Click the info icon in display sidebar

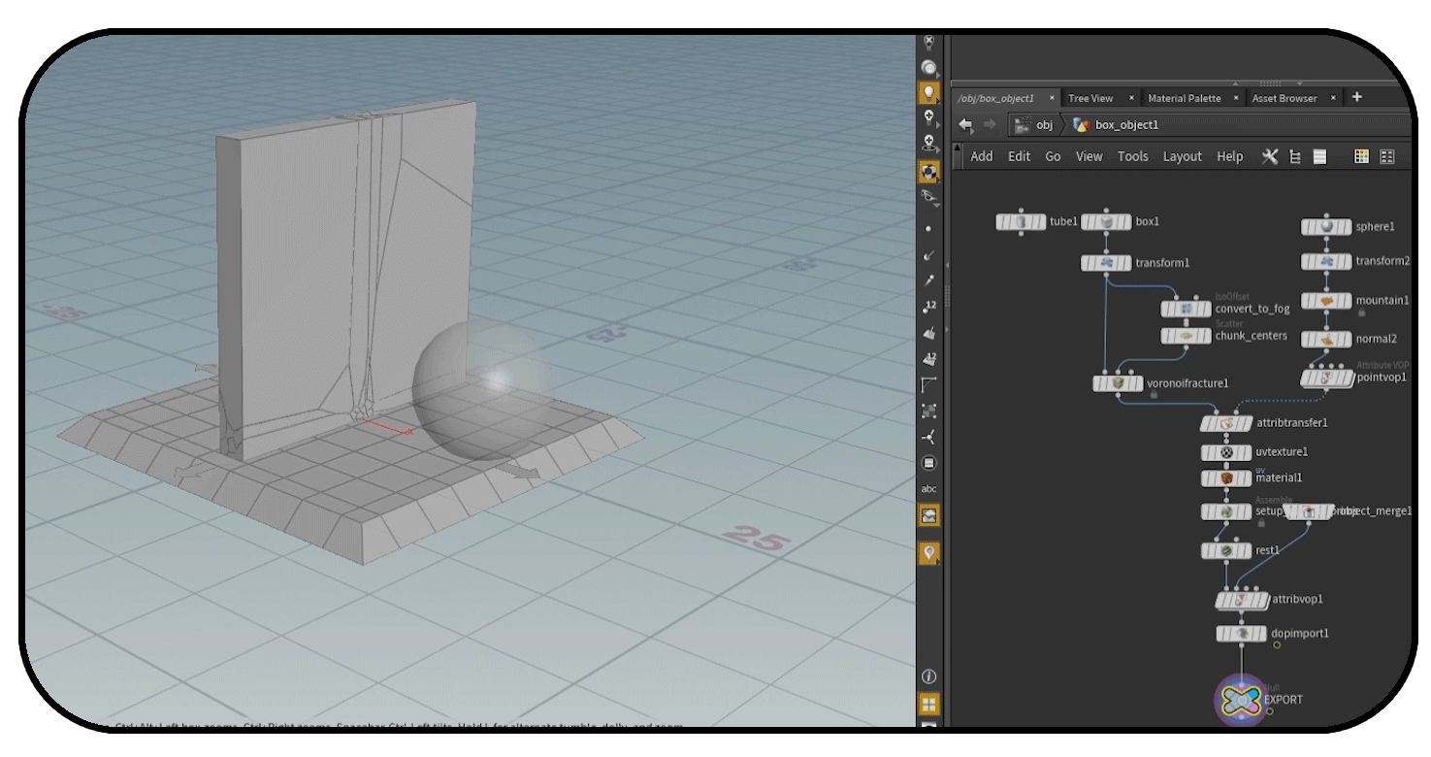pyautogui.click(x=929, y=675)
